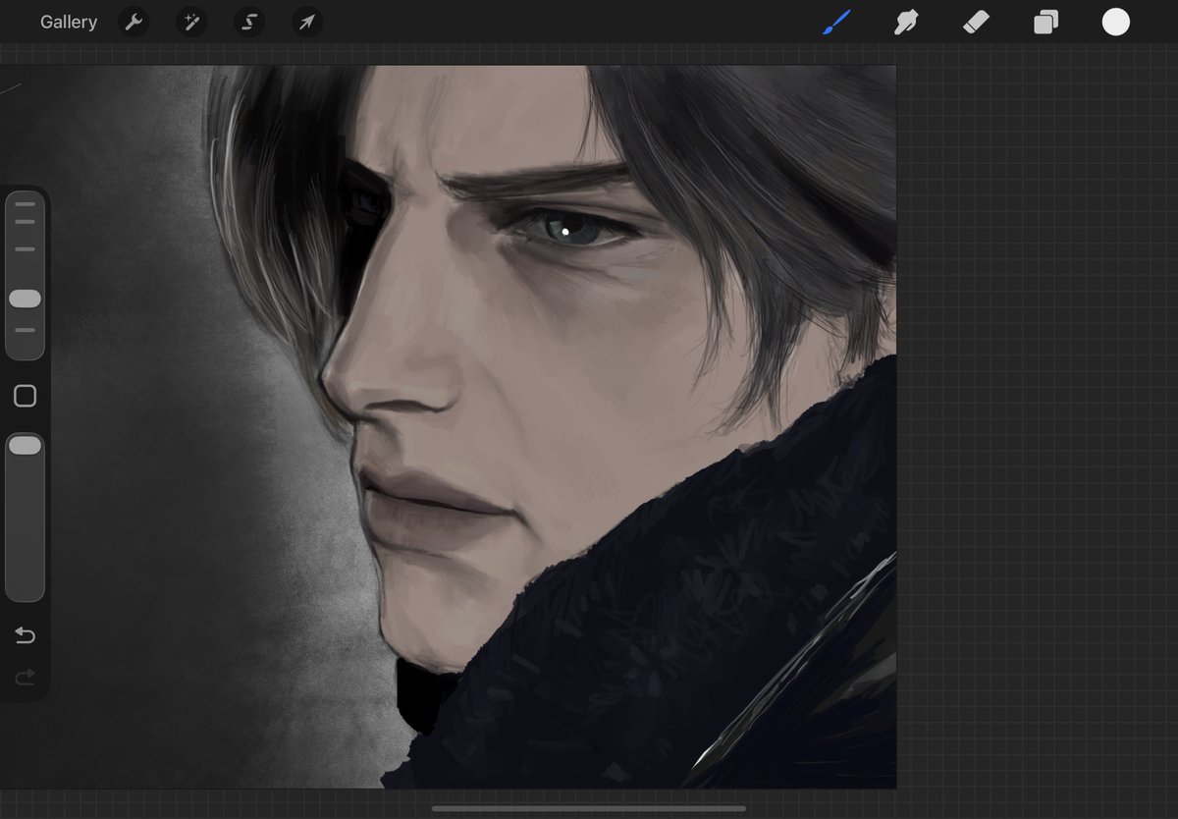The width and height of the screenshot is (1178, 819).
Task: Open the Adjustments magic wand menu
Action: pyautogui.click(x=191, y=22)
